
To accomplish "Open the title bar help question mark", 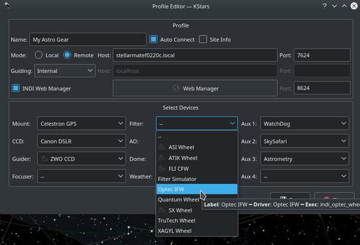I will (325, 6).
